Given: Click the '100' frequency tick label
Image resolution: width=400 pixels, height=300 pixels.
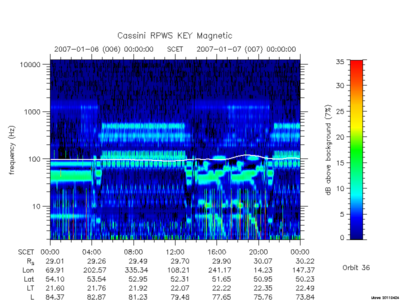Looking at the screenshot, I should click(x=34, y=159).
